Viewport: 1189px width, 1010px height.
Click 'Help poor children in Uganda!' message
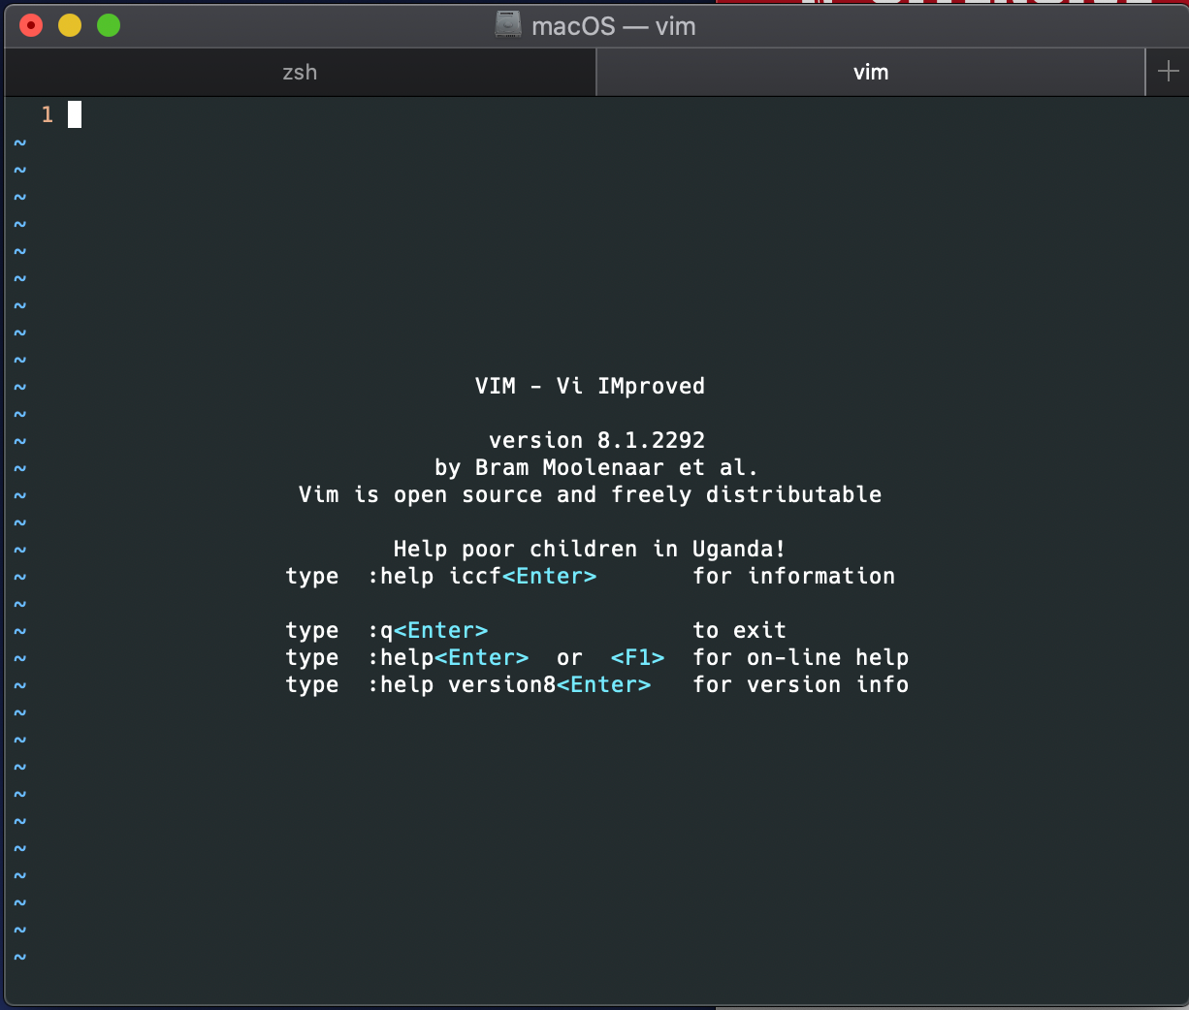(589, 549)
